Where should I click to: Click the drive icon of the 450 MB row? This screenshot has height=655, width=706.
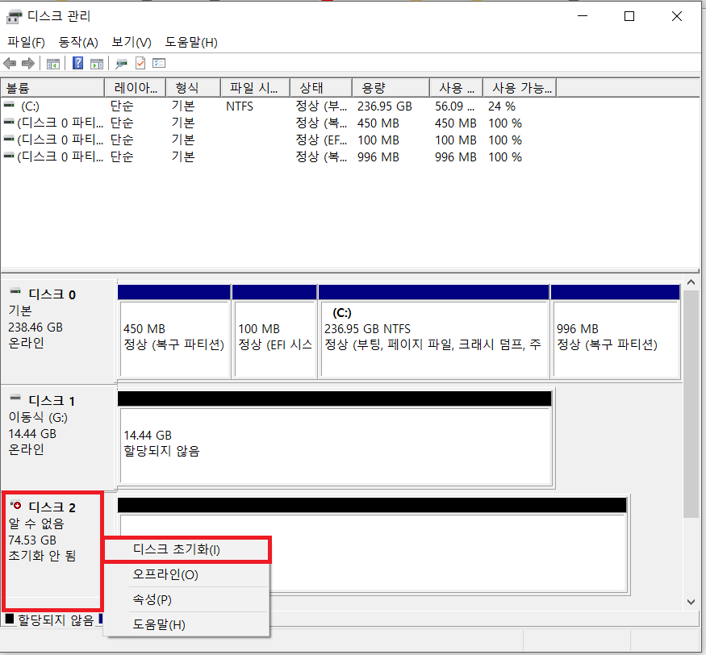(x=9, y=122)
